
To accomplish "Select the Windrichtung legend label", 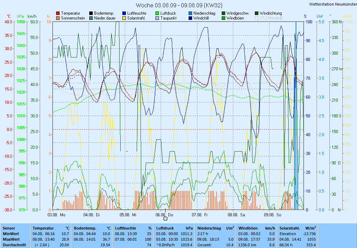I will (x=271, y=14).
